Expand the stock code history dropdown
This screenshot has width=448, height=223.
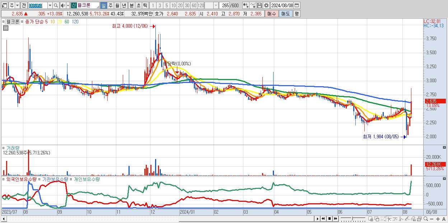pos(50,5)
